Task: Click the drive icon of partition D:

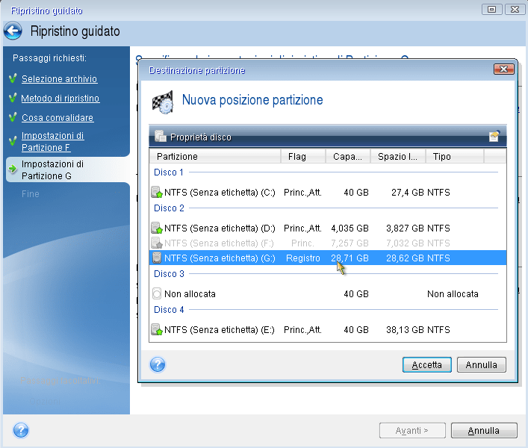Action: [x=157, y=228]
